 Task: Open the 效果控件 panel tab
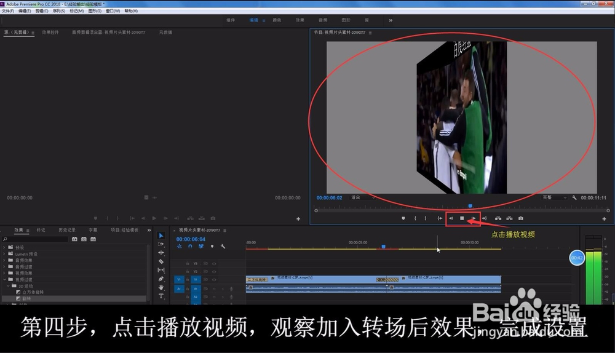50,32
